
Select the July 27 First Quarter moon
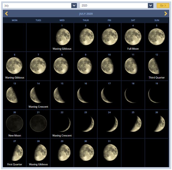coord(17,153)
